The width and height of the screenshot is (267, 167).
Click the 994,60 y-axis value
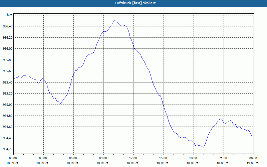(8, 127)
